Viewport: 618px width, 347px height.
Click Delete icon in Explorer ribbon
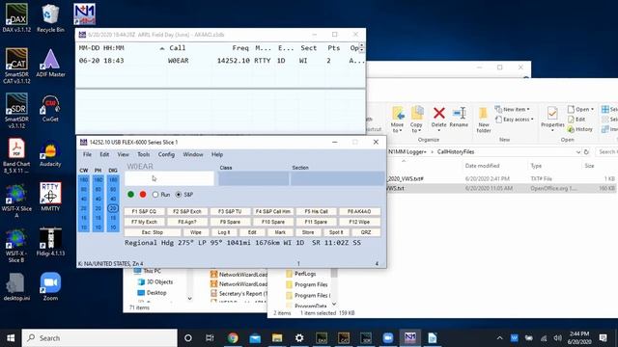[x=438, y=118]
